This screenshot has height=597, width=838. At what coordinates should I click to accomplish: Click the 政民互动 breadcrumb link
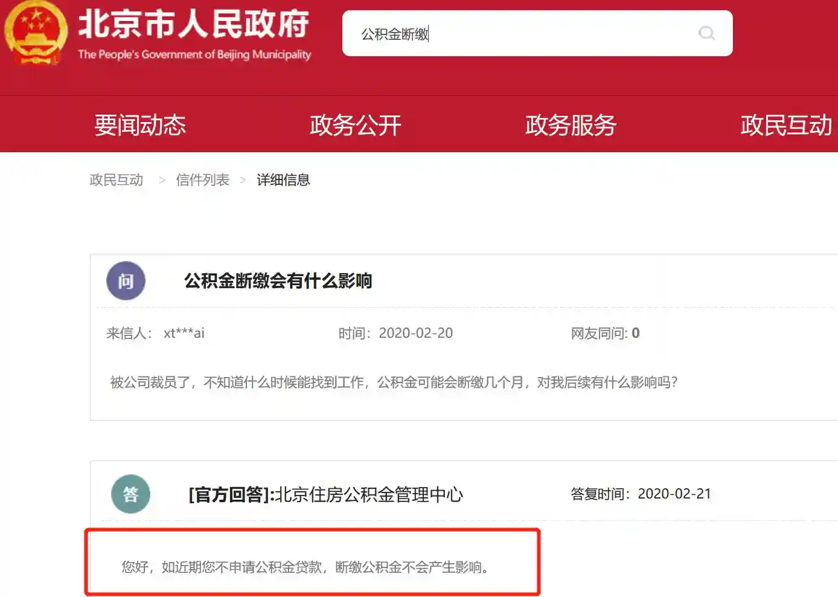point(116,179)
